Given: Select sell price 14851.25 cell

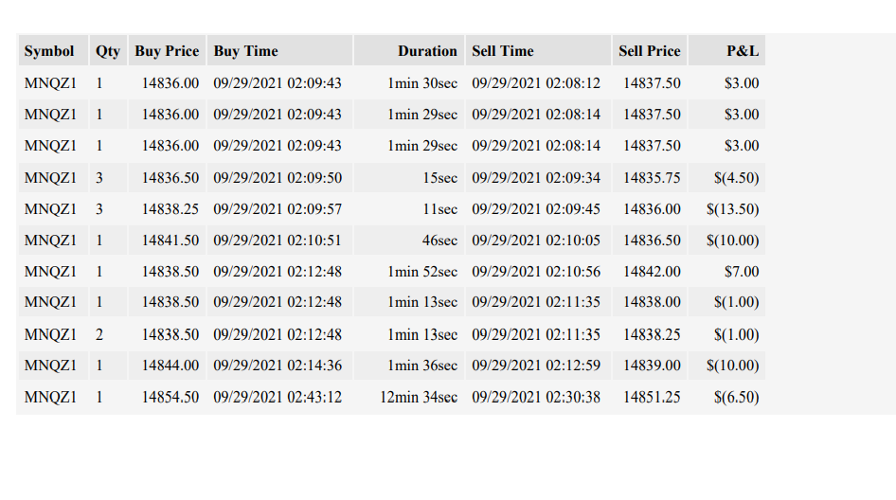Looking at the screenshot, I should (650, 397).
